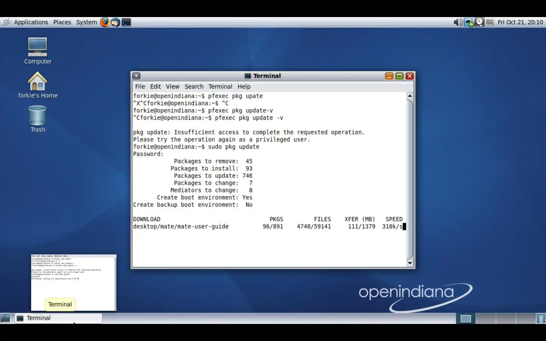Maximize the Terminal window
The height and width of the screenshot is (341, 546).
click(x=399, y=76)
